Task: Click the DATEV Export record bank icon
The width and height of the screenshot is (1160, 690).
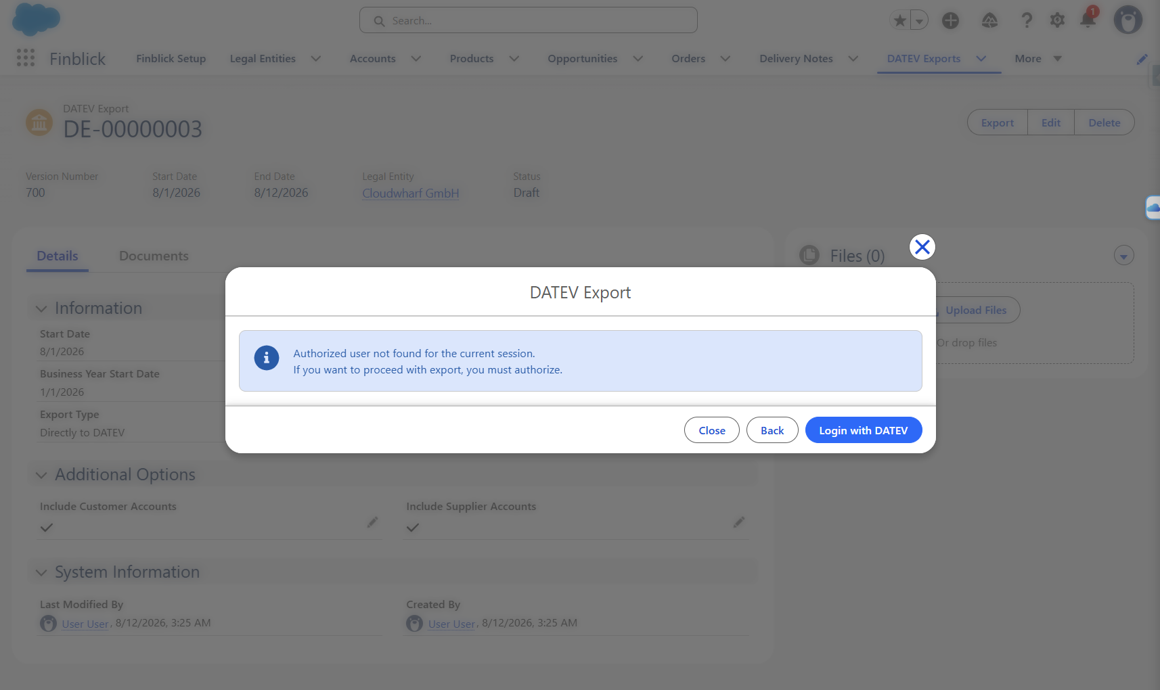Action: pyautogui.click(x=39, y=122)
